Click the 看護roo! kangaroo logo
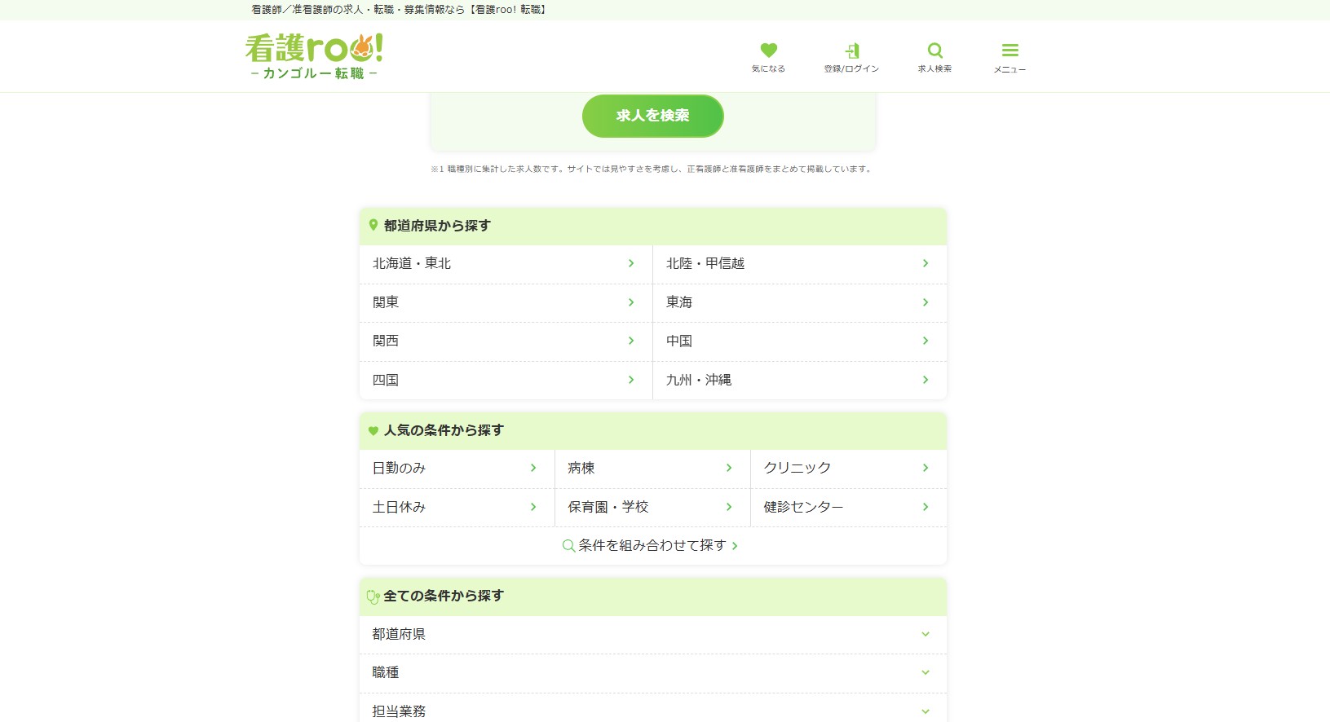 click(314, 56)
